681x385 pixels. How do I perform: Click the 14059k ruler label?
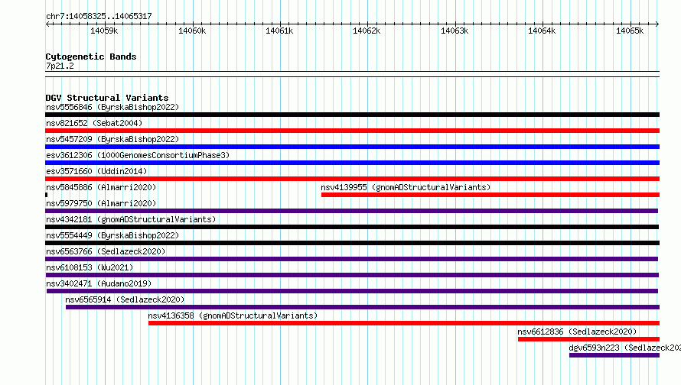[104, 31]
